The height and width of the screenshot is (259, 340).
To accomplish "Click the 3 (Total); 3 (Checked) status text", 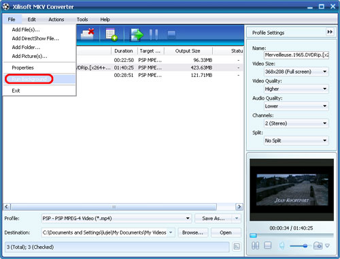I will [30, 247].
